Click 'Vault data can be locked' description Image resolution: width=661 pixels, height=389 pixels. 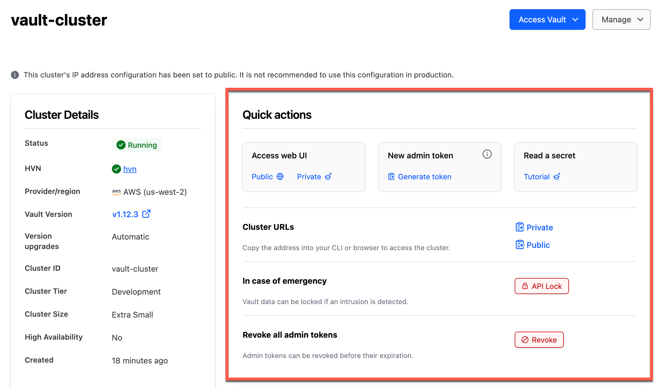(x=325, y=302)
